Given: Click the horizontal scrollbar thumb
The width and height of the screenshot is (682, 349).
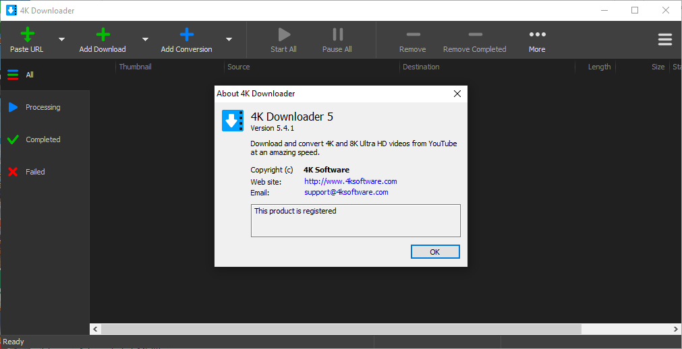Looking at the screenshot, I should (x=341, y=329).
